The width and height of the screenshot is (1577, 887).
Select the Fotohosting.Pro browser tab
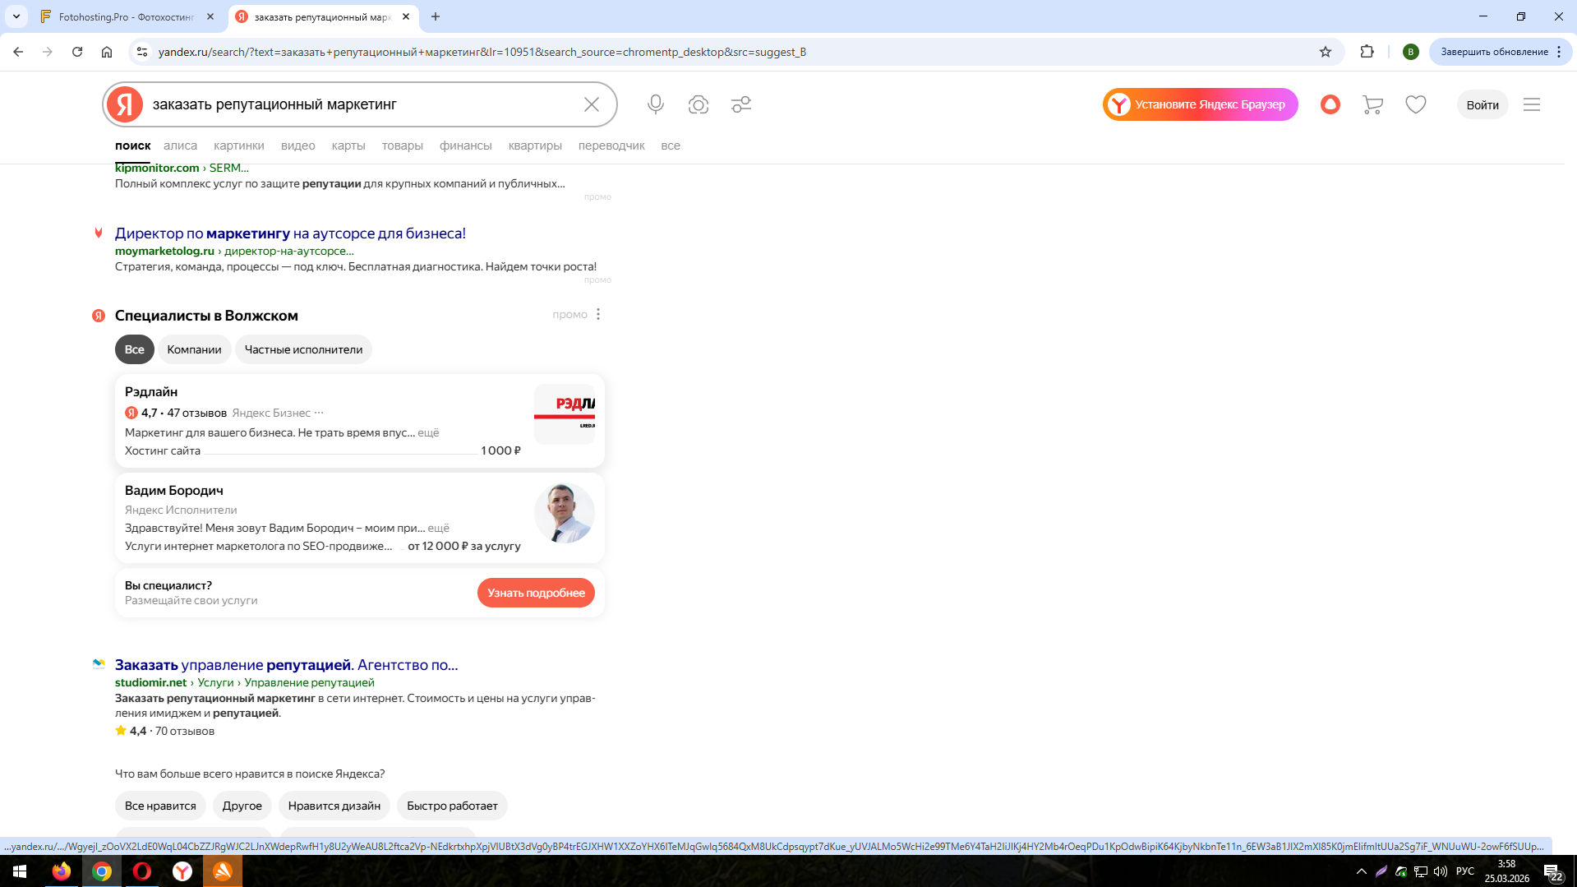[127, 16]
